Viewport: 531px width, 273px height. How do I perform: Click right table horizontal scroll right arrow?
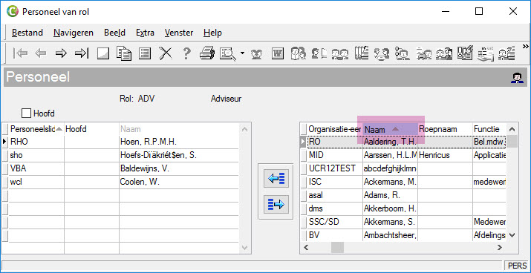pos(500,247)
